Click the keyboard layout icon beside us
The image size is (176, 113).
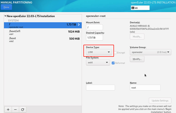click(133, 8)
